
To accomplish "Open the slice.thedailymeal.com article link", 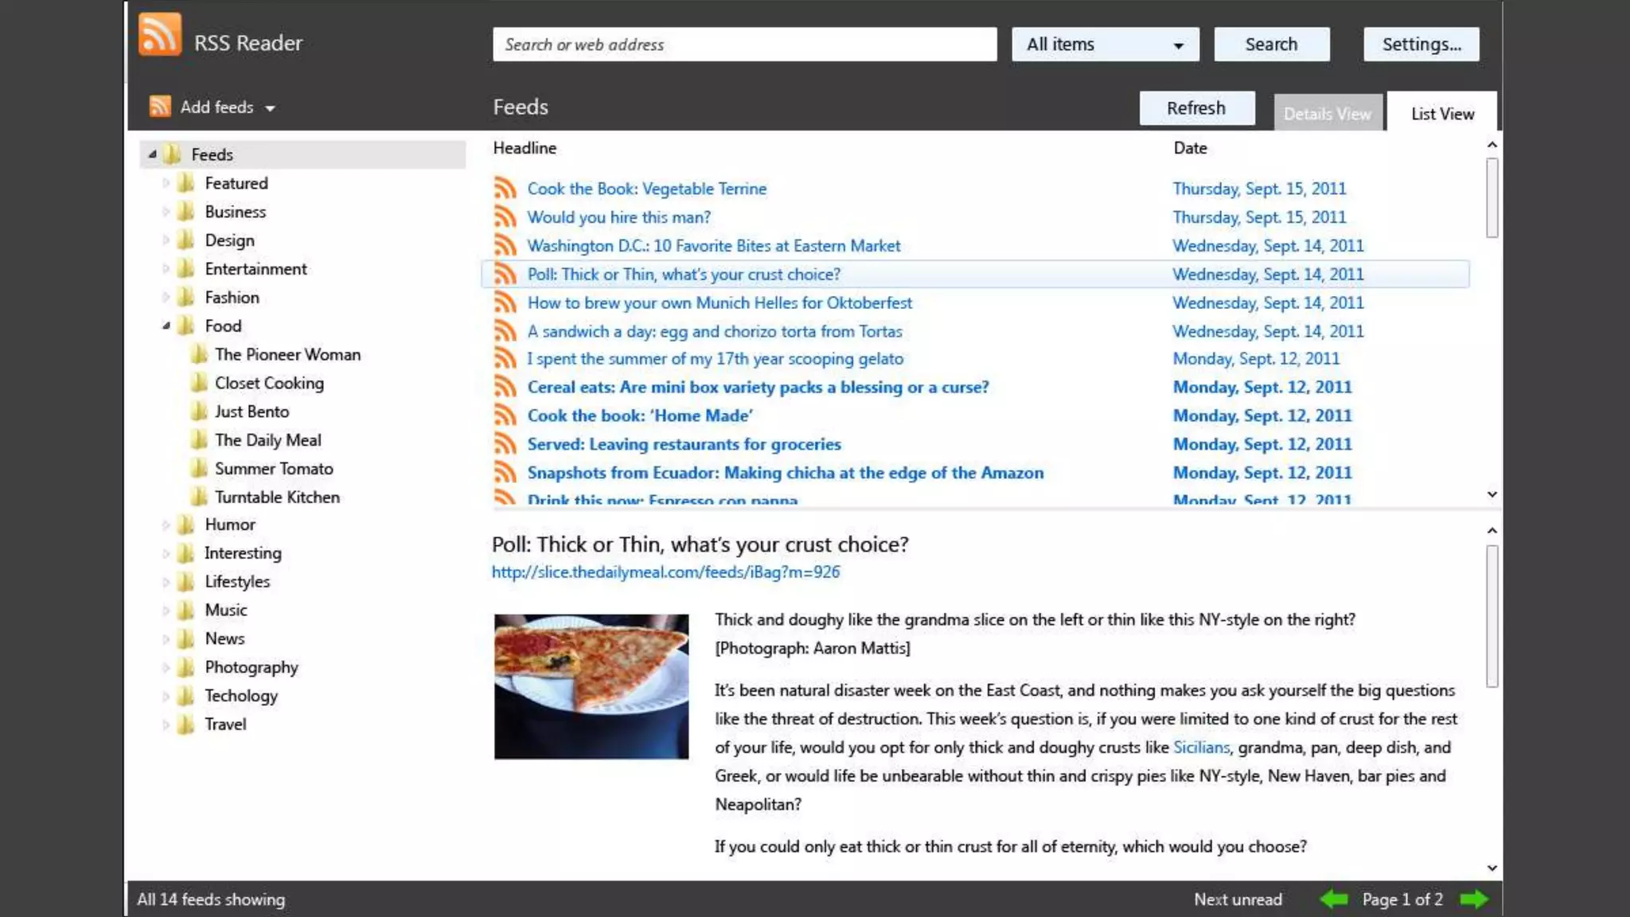I will 665,572.
